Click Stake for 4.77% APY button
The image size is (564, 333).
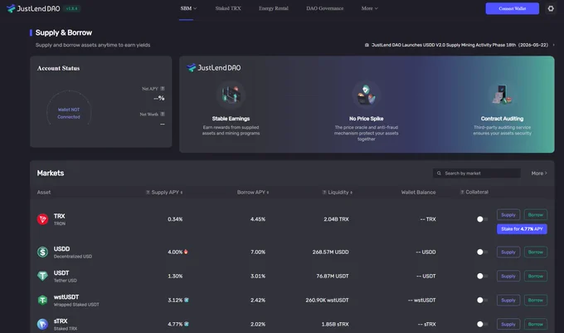522,229
